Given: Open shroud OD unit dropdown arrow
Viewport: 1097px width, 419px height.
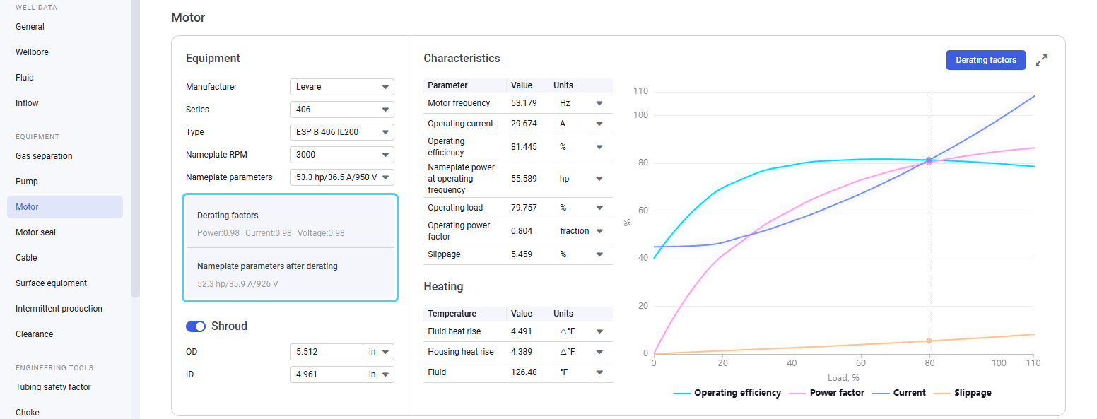Looking at the screenshot, I should pyautogui.click(x=386, y=352).
